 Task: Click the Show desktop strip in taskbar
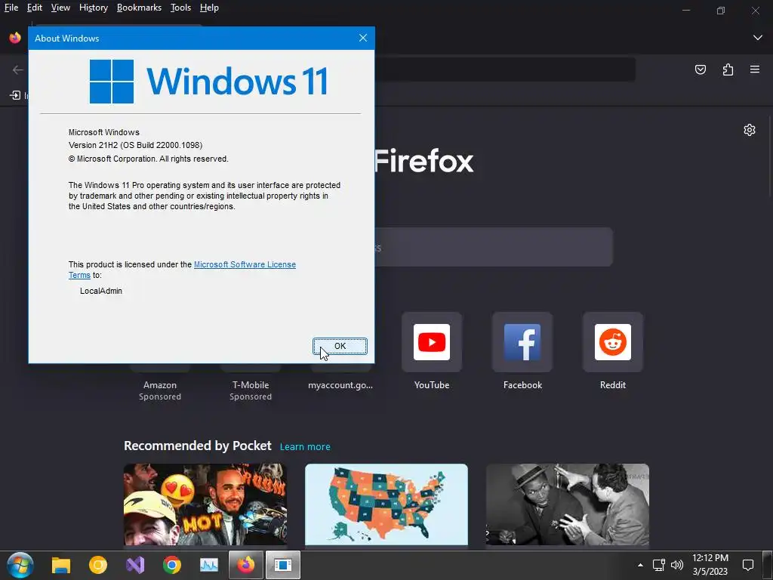pos(768,565)
